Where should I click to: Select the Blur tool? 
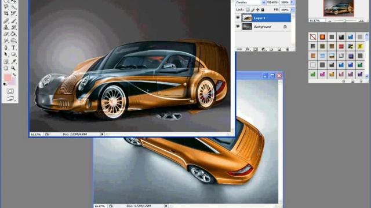point(6,40)
